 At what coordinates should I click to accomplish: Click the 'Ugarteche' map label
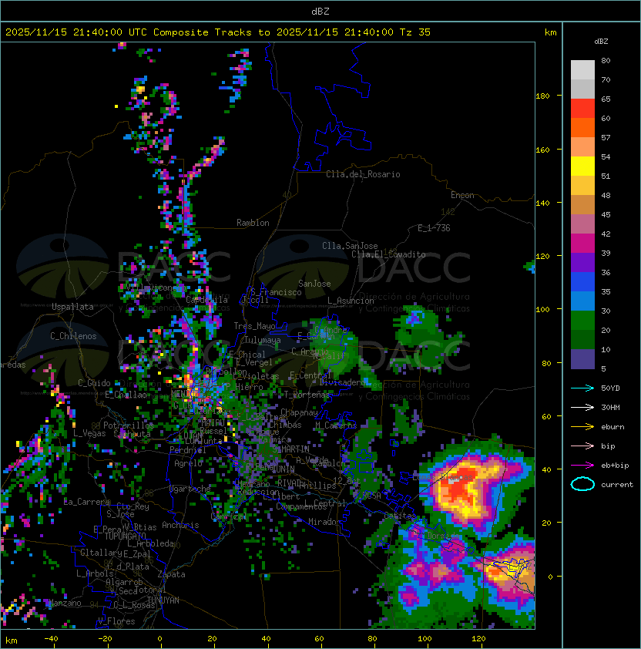tap(190, 489)
